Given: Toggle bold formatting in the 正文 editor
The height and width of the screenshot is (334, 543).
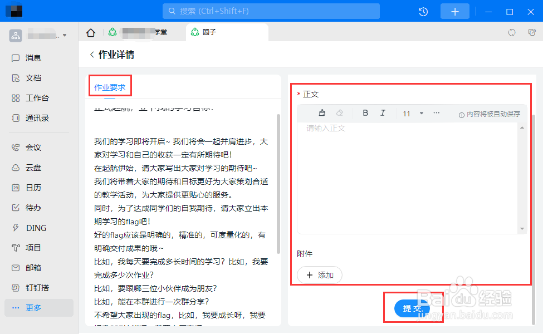Looking at the screenshot, I should pos(365,112).
